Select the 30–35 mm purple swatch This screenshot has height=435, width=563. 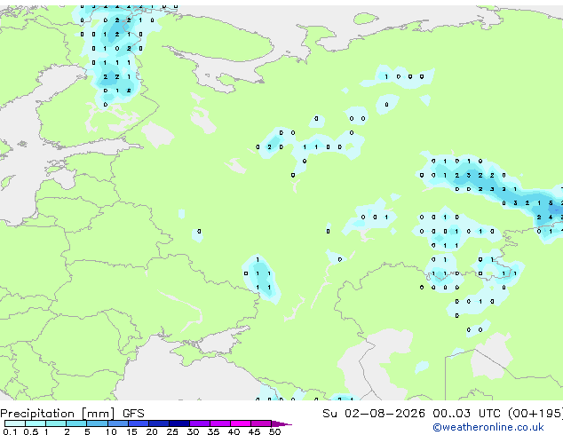point(200,423)
